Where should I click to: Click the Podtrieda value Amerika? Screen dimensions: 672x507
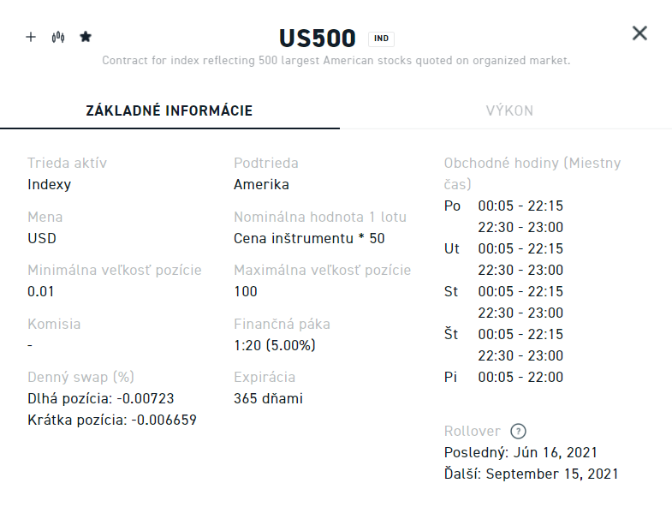click(x=261, y=184)
